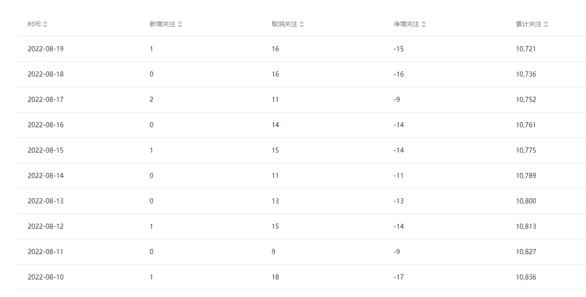The width and height of the screenshot is (586, 297).
Task: Click the 2022-08-11 date cell
Action: tap(46, 252)
